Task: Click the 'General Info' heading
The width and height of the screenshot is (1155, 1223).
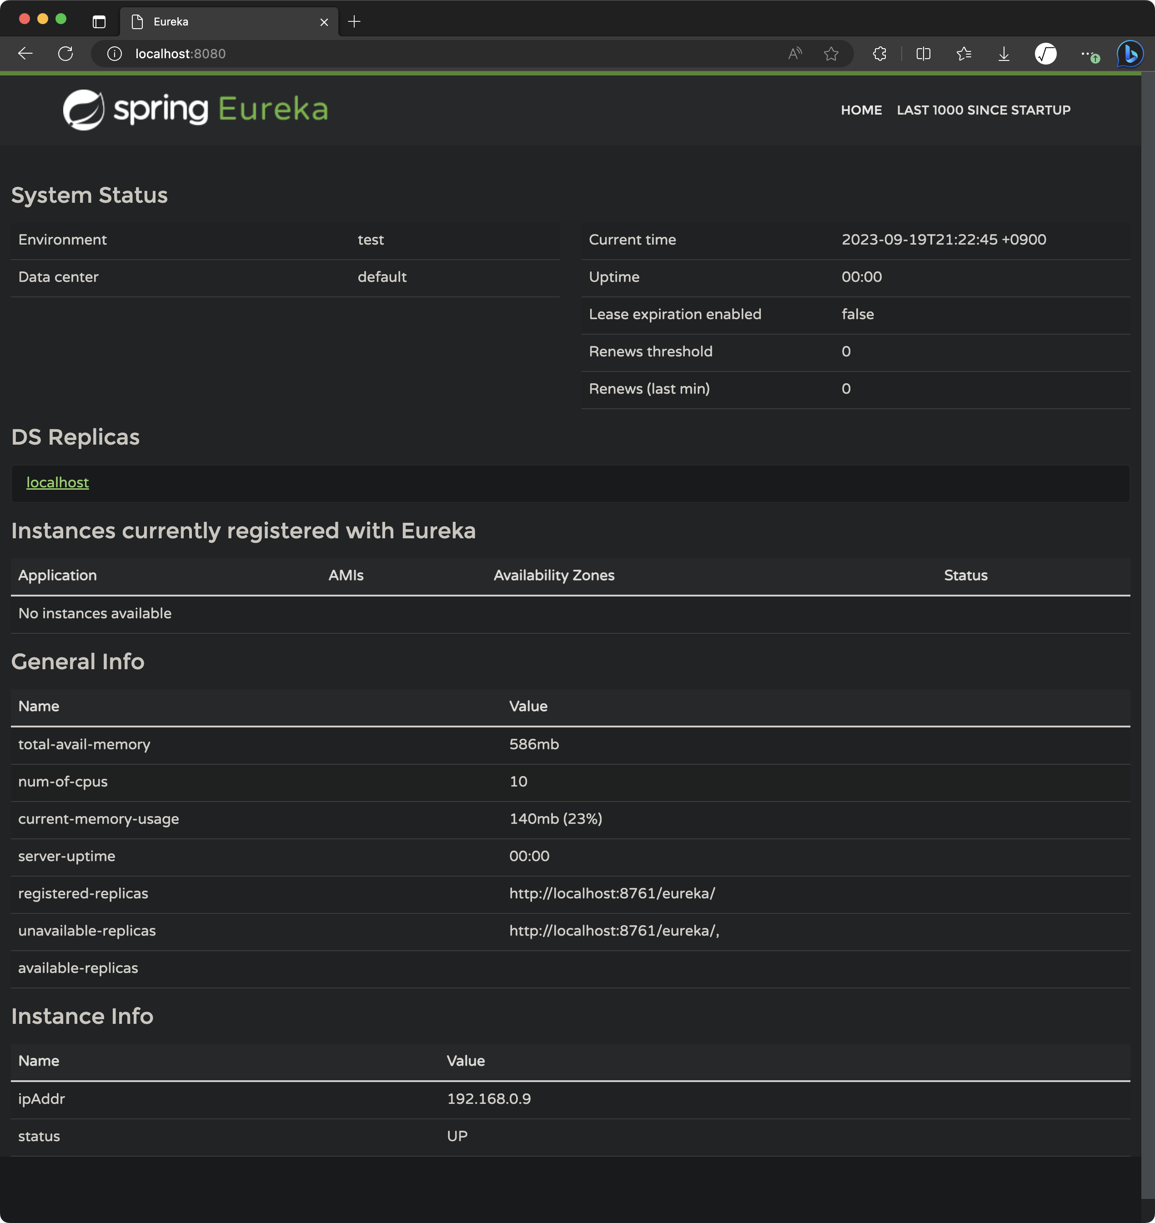Action: coord(78,661)
